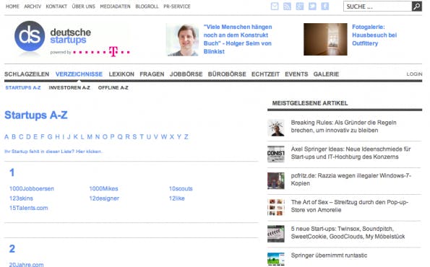Image resolution: width=430 pixels, height=267 pixels.
Task: Select the Verzeichnisse tab
Action: [x=79, y=74]
